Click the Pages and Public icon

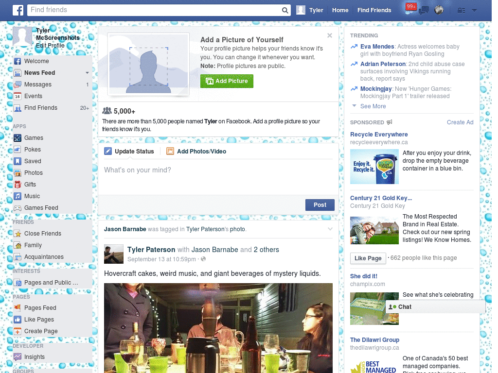pyautogui.click(x=18, y=283)
